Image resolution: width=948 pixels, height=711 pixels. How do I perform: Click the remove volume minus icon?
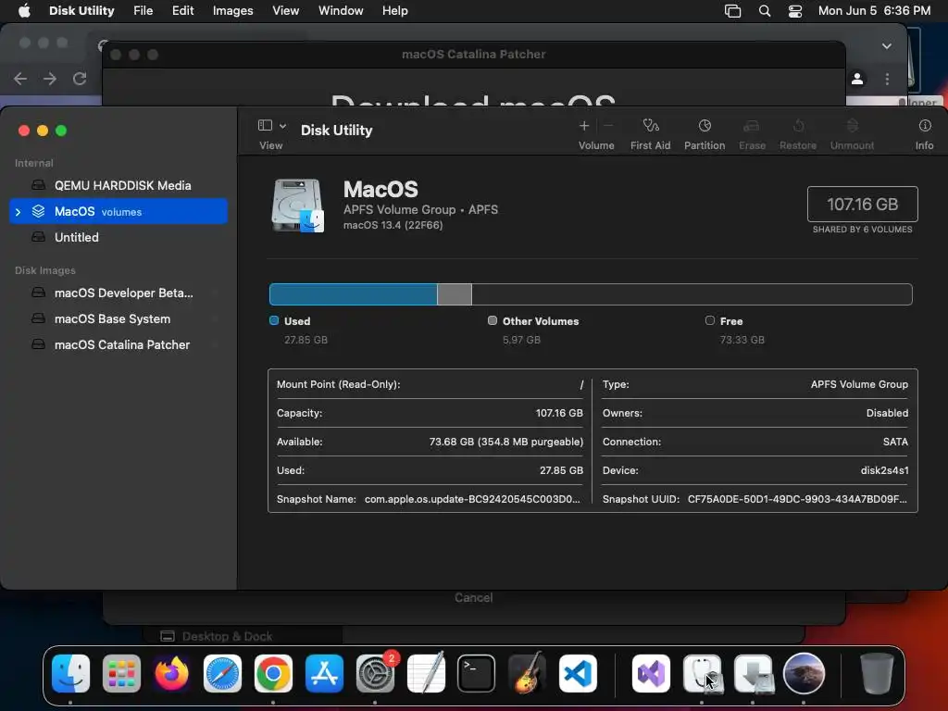pos(608,126)
